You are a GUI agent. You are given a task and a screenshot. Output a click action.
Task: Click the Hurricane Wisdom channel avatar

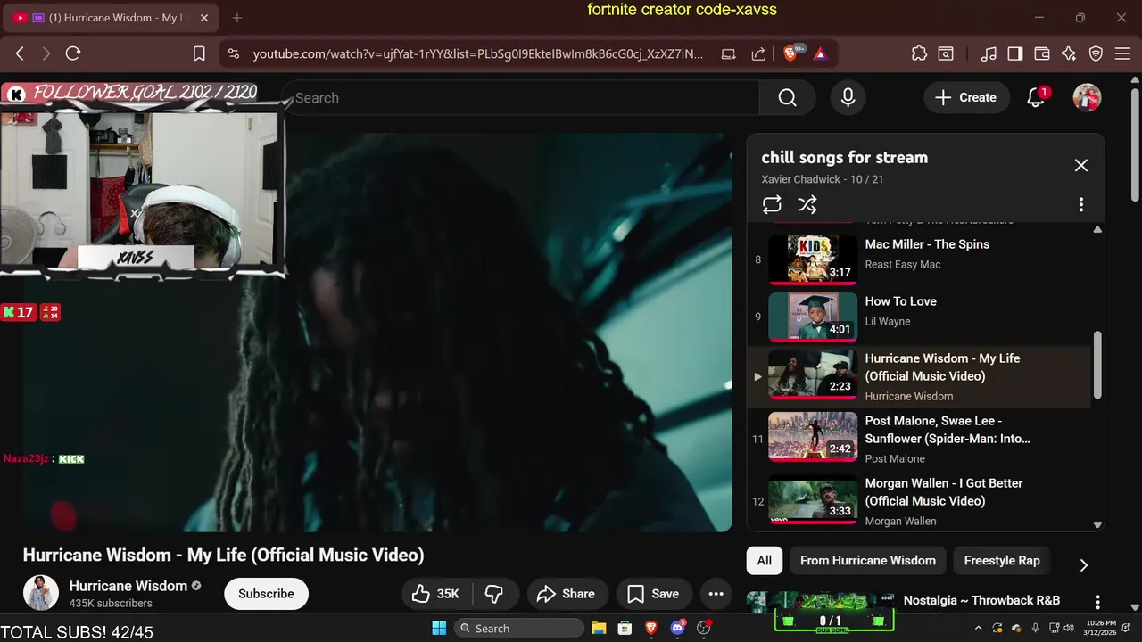tap(41, 593)
